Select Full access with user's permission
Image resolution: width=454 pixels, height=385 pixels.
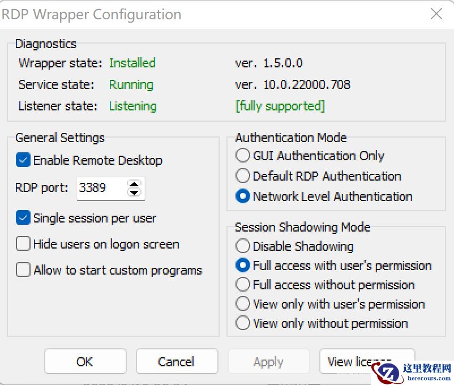242,266
